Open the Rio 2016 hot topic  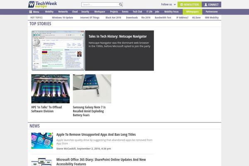146,17
